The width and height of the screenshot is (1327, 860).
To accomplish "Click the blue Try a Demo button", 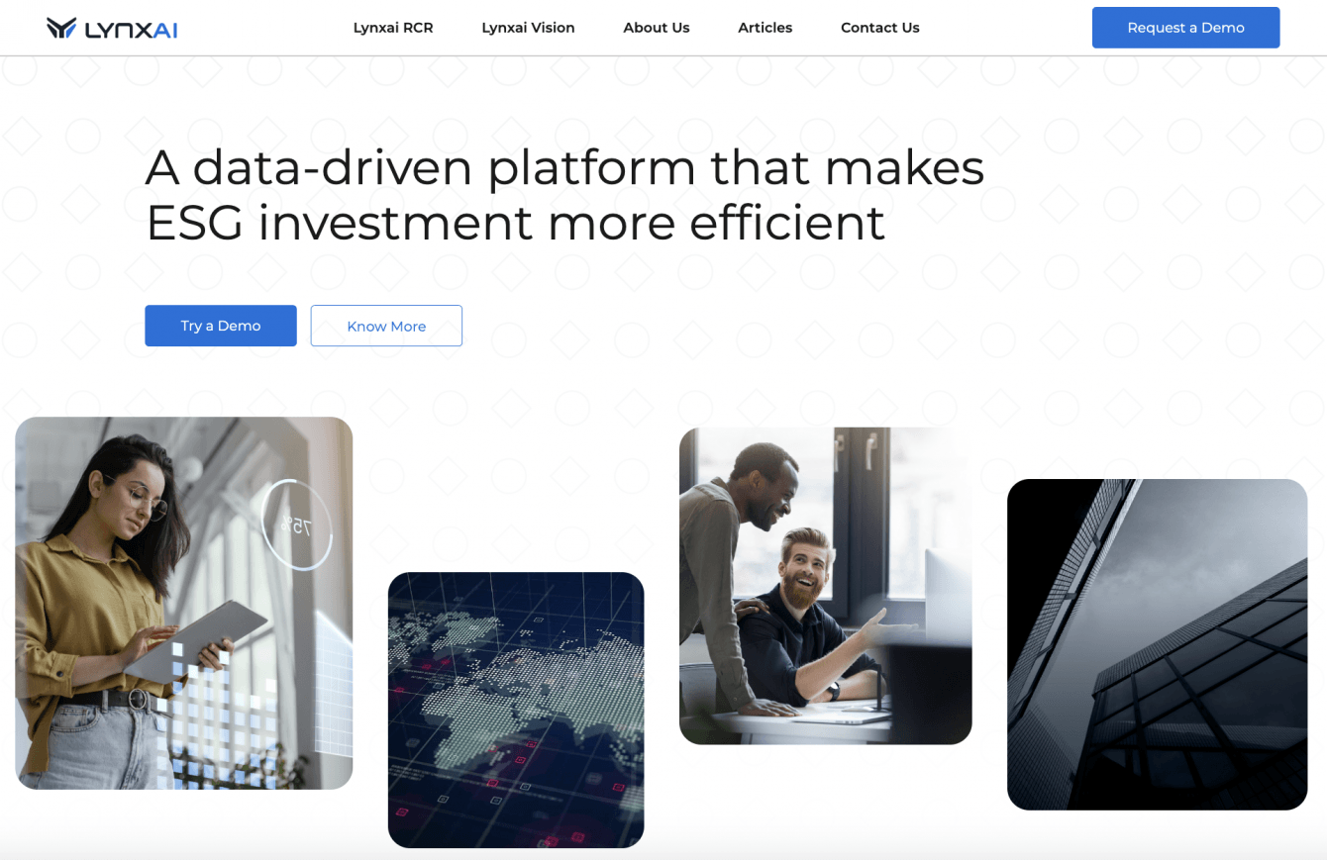I will 221,326.
